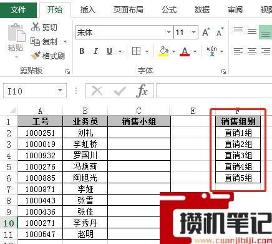
Task: Select the Format Painter brush
Action: pyautogui.click(x=36, y=56)
